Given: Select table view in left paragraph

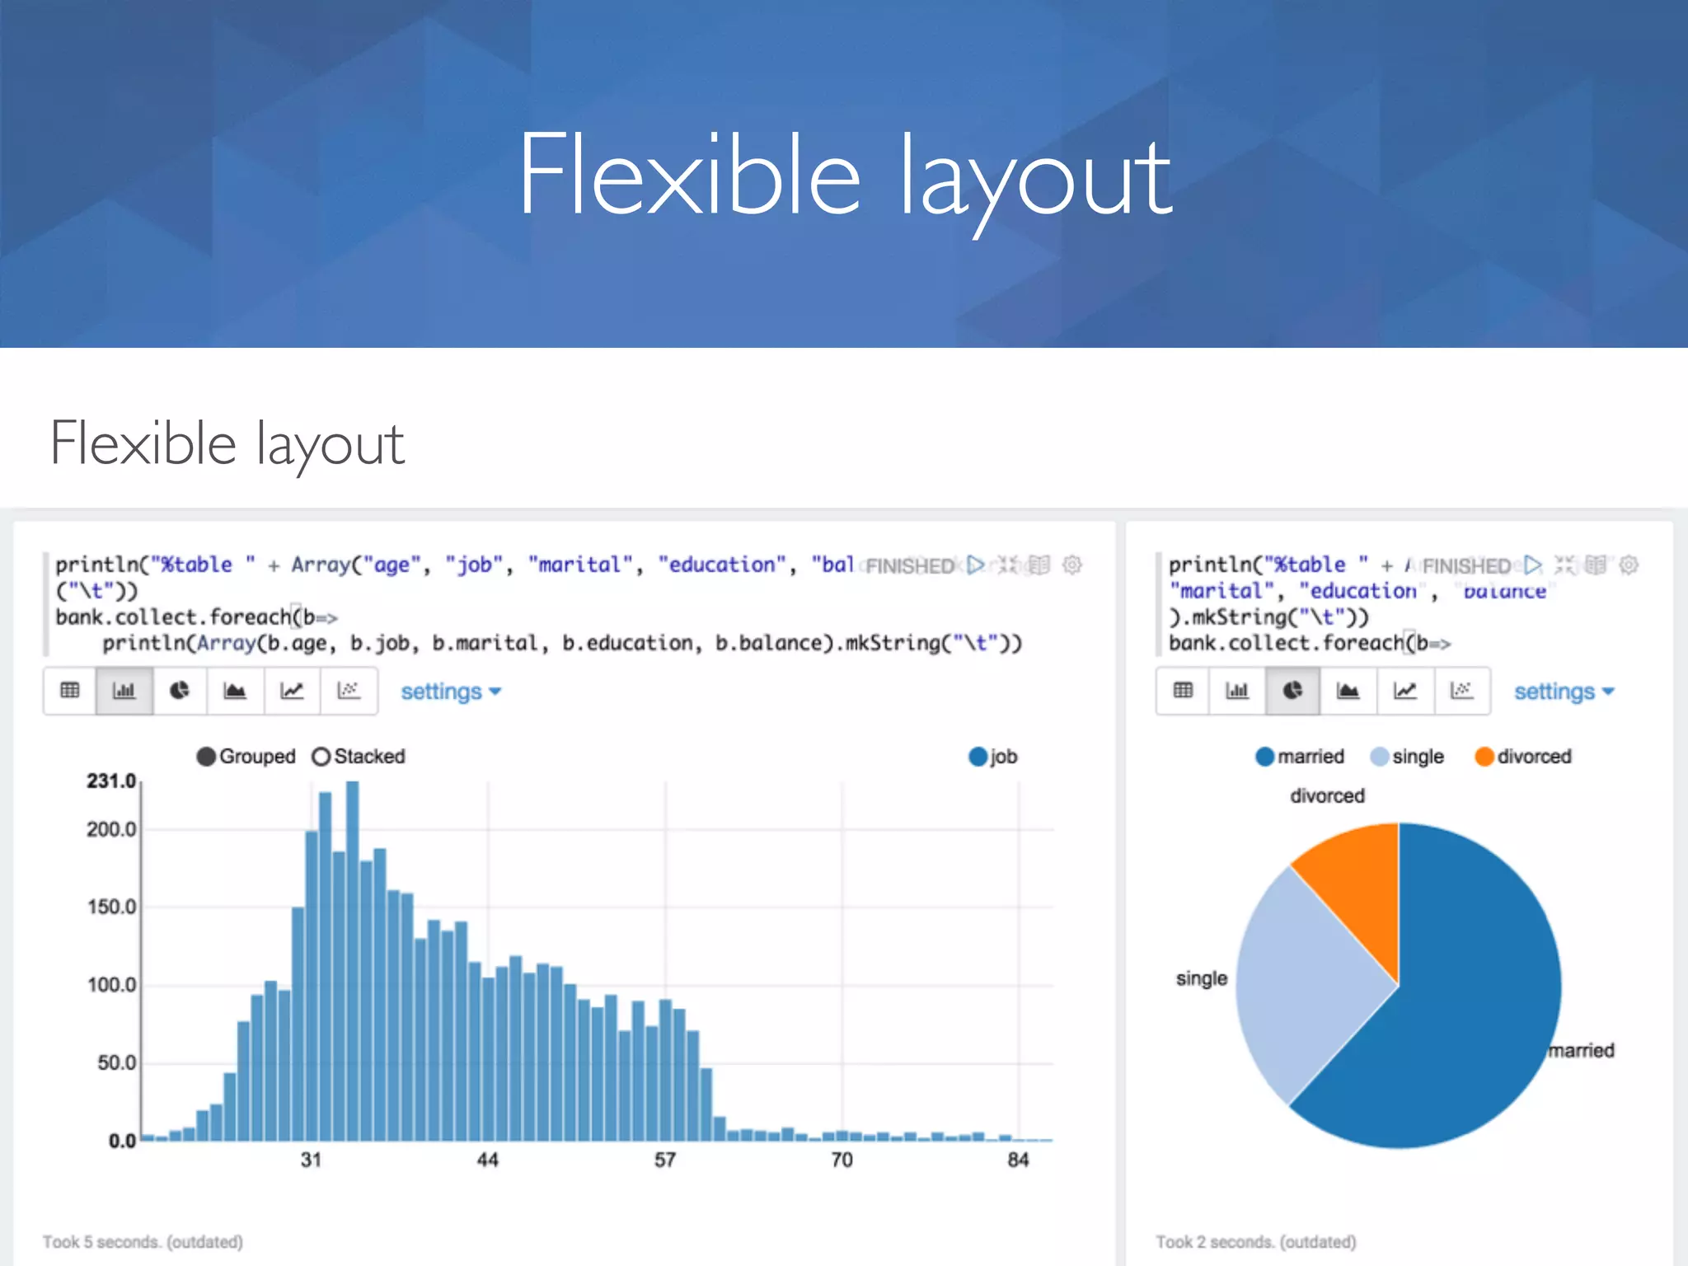Looking at the screenshot, I should point(70,691).
